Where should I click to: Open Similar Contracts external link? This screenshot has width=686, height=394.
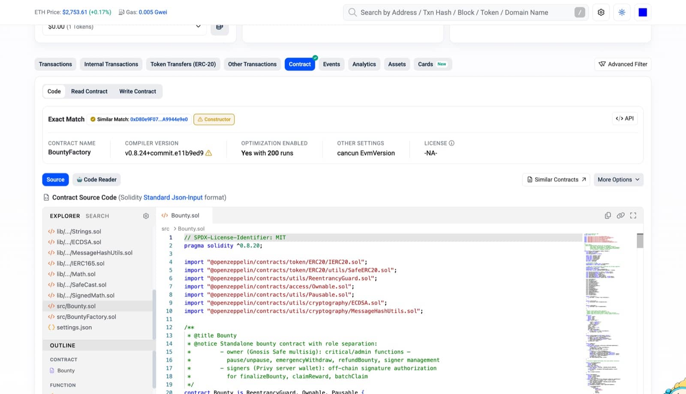[556, 179]
